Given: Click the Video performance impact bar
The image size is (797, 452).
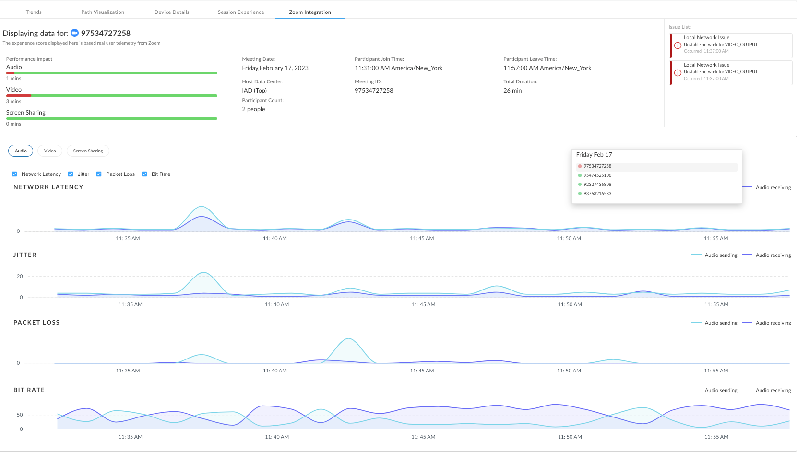Looking at the screenshot, I should coord(111,96).
